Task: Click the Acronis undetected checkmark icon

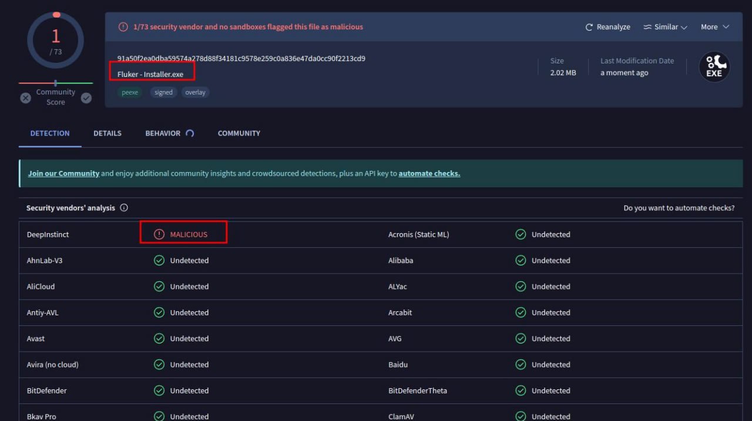Action: [521, 234]
